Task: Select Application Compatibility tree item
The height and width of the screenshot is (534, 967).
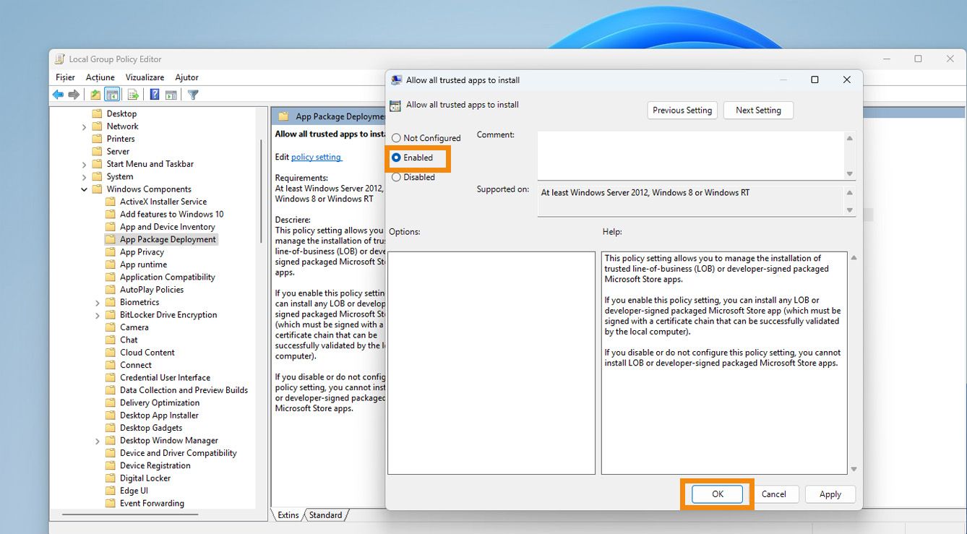Action: coord(168,277)
